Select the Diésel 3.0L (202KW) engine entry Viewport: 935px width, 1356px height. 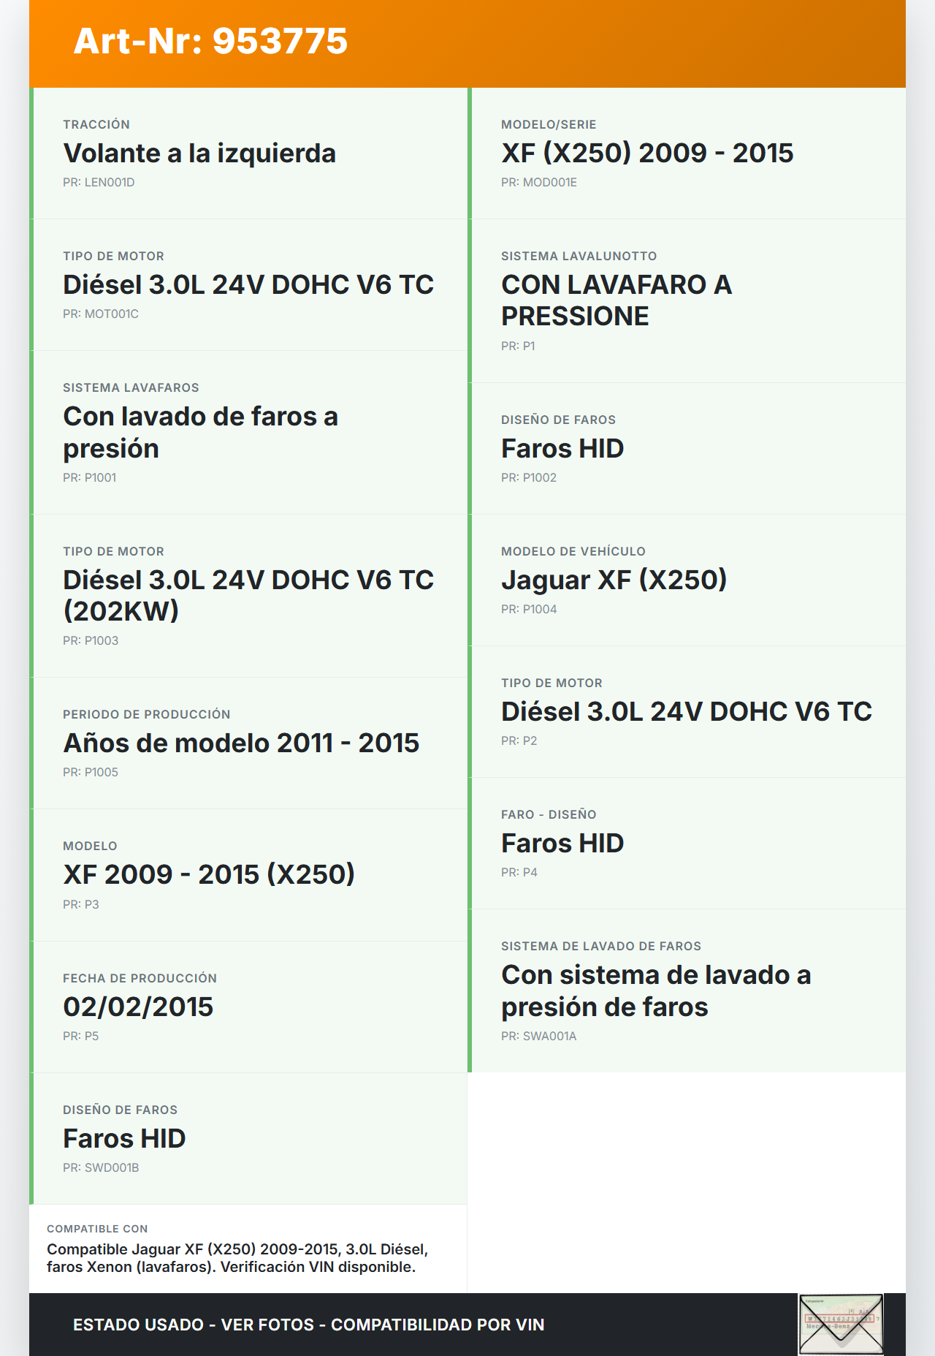(248, 595)
